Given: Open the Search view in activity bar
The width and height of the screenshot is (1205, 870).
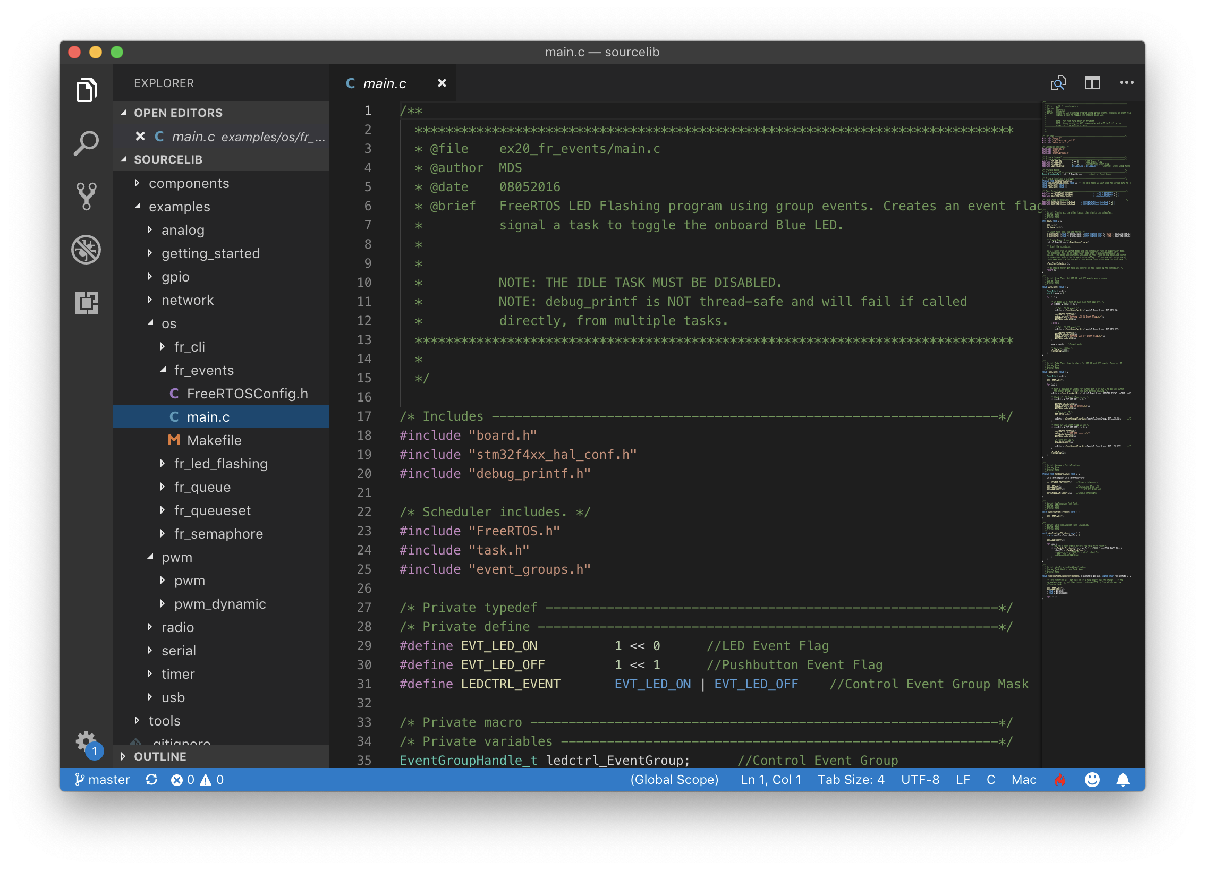Looking at the screenshot, I should pyautogui.click(x=86, y=143).
